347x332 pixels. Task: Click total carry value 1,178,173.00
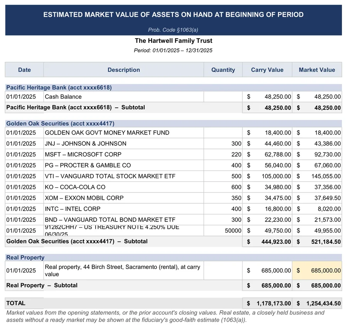pyautogui.click(x=267, y=303)
